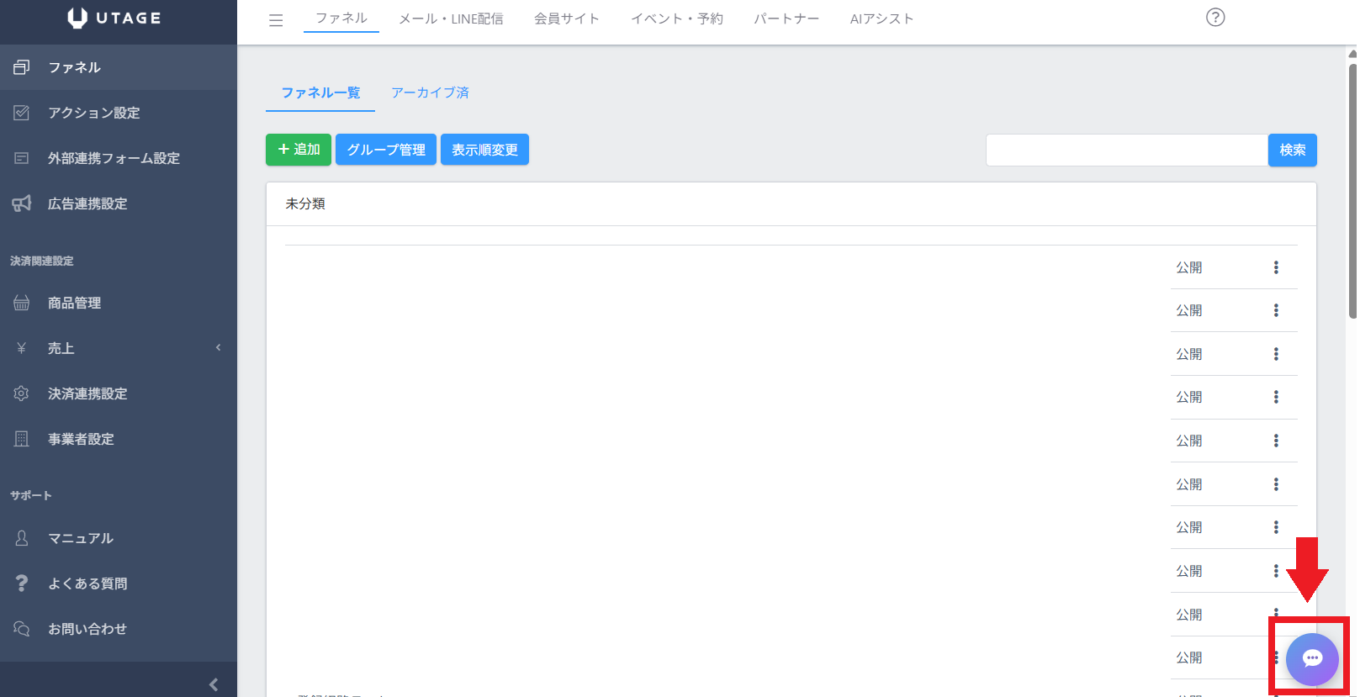This screenshot has height=697, width=1360.
Task: Go to 商品管理 in the sidebar
Action: [74, 303]
